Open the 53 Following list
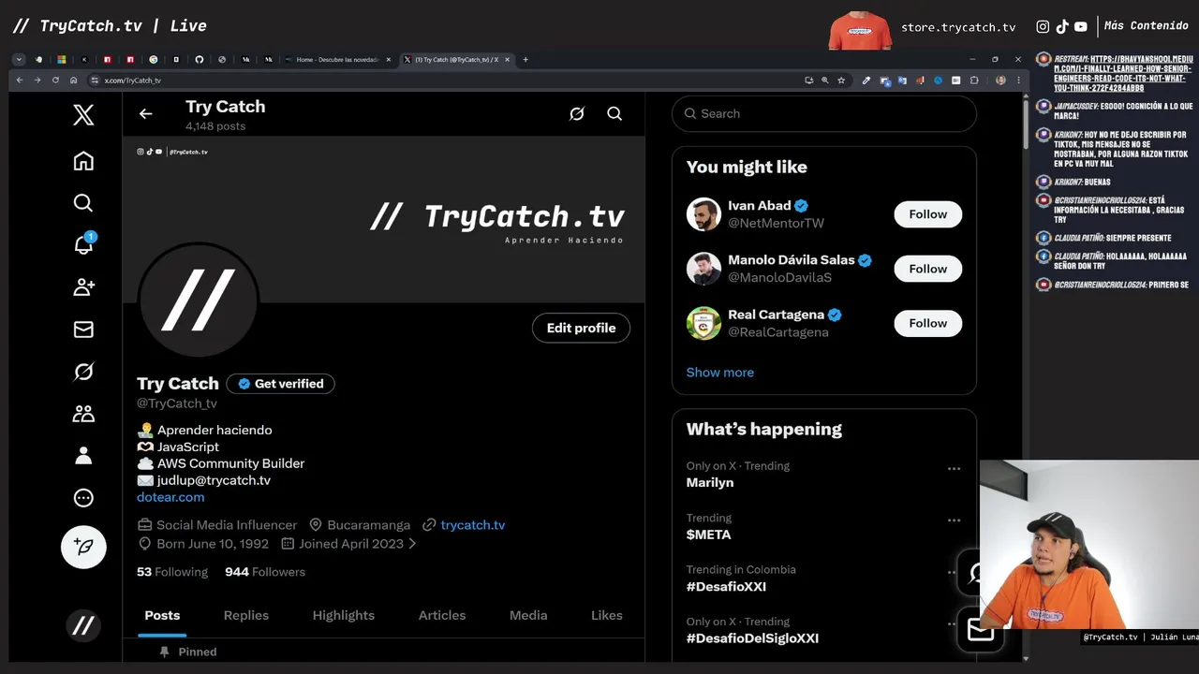1199x674 pixels. 172,572
